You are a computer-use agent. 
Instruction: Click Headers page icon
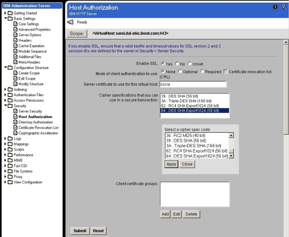15,40
